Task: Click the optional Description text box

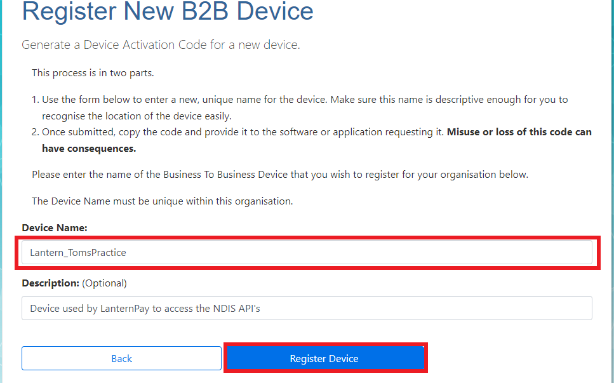Action: pyautogui.click(x=307, y=308)
